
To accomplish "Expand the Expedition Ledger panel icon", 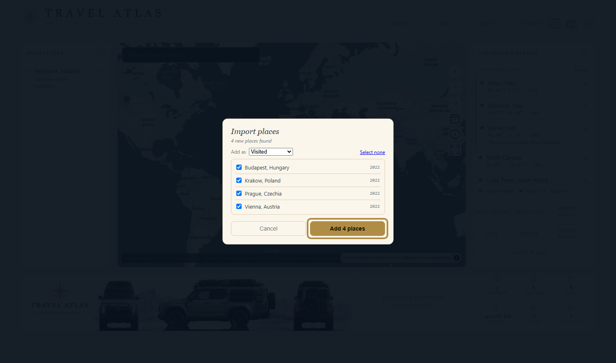I will (584, 53).
